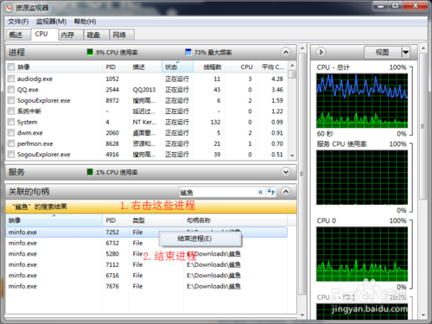Tick the 系统中断 checkbox
Viewport: 432px width, 324px height.
point(11,111)
